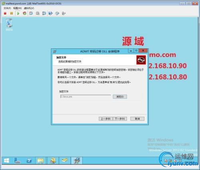Screen dimensions: 200x170
Task: Minimize the ADMT installer dialog
Action: click(131, 51)
